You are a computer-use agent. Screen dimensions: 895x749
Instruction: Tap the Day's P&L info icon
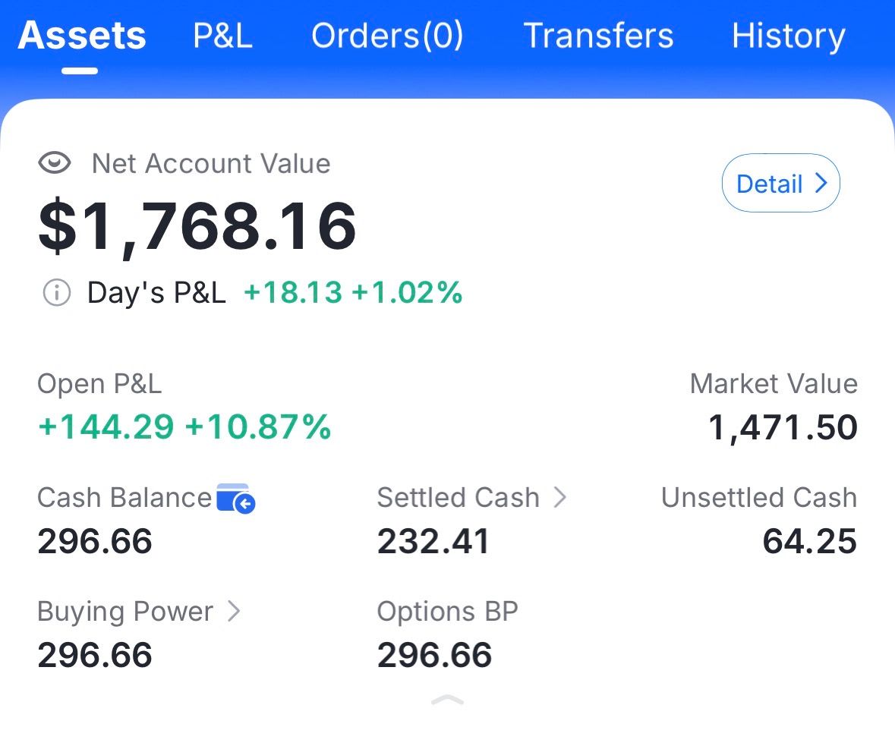pos(57,293)
